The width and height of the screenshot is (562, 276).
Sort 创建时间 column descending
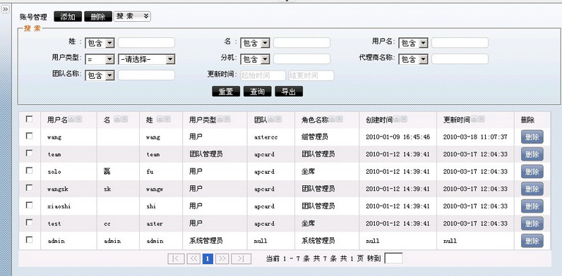pyautogui.click(x=404, y=120)
